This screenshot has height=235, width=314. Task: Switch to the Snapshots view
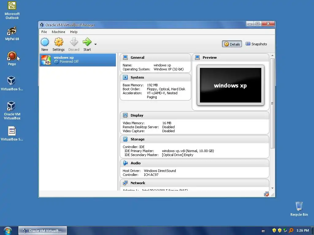256,44
